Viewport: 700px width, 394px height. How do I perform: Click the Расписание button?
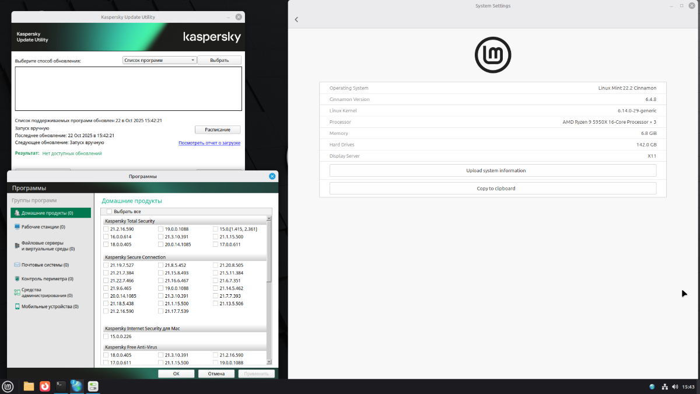[x=217, y=130]
